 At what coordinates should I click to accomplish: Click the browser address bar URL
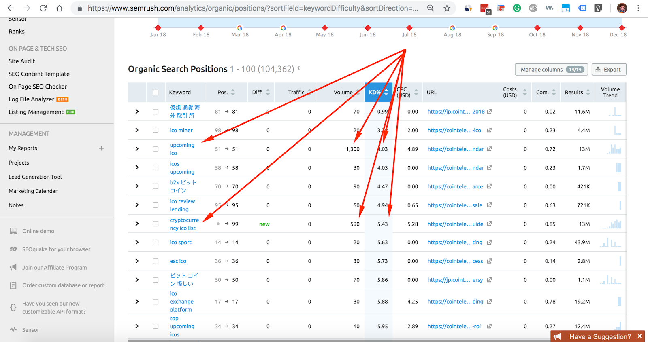point(253,8)
